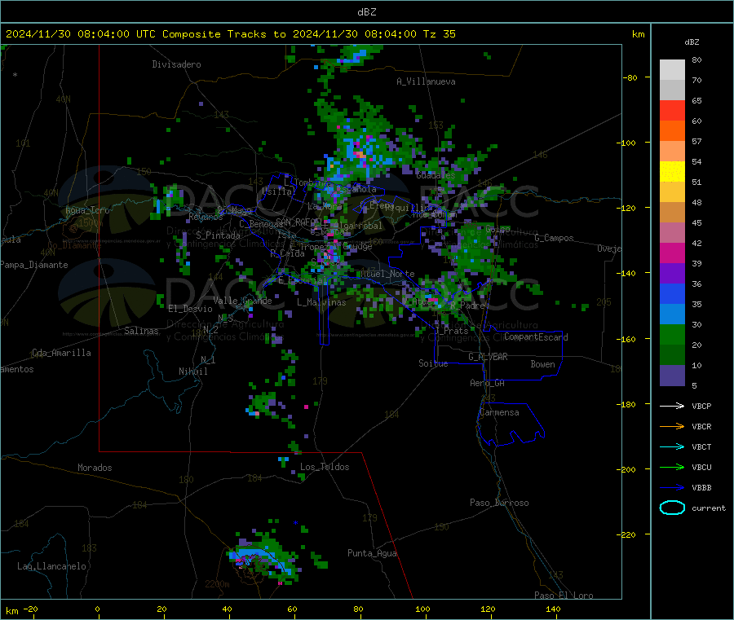The height and width of the screenshot is (620, 734).
Task: Click the Atuel_Norte map label
Action: click(387, 274)
